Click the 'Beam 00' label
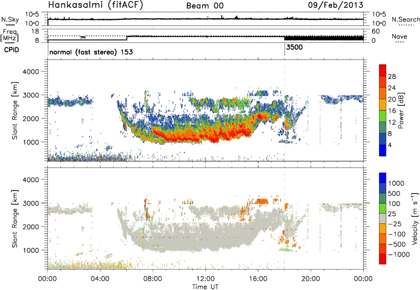Image resolution: width=420 pixels, height=290 pixels. (205, 6)
